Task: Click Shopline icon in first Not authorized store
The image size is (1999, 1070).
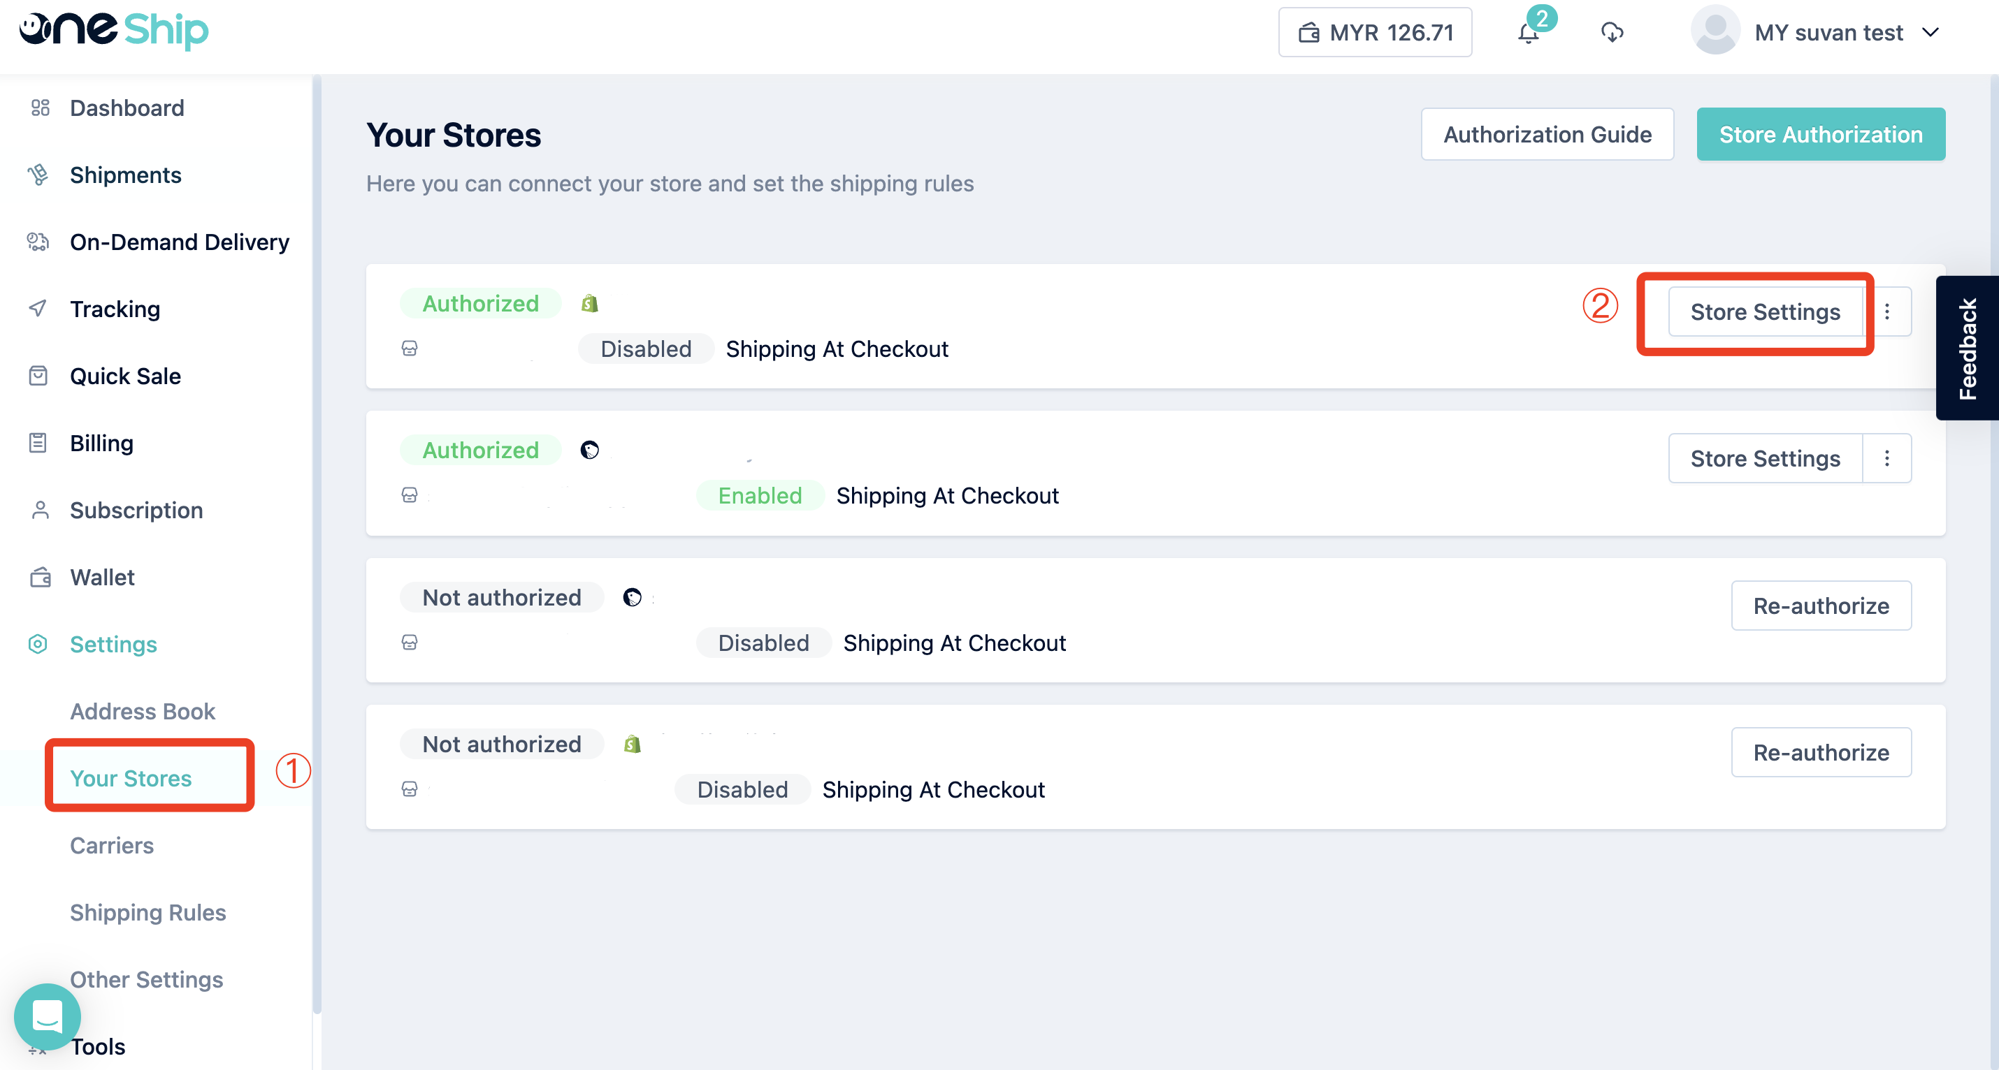Action: pos(633,597)
